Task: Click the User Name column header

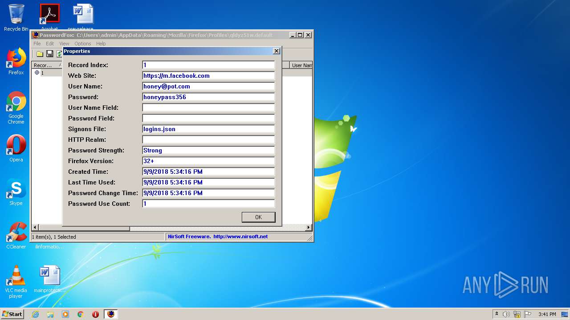Action: point(301,65)
